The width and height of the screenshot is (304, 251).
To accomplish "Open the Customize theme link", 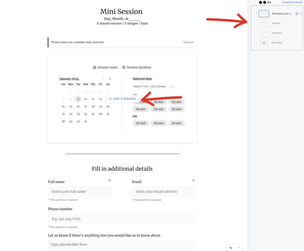I will coord(292,2).
